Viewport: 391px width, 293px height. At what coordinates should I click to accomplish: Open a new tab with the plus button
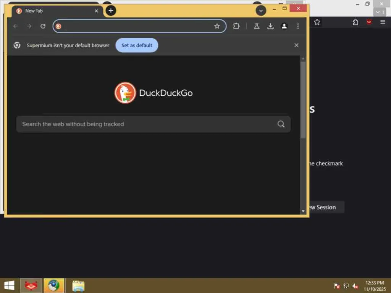(111, 10)
